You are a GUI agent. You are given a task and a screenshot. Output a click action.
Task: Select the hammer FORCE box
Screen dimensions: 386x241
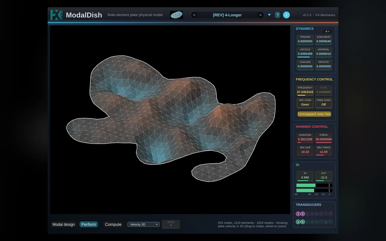(x=324, y=138)
